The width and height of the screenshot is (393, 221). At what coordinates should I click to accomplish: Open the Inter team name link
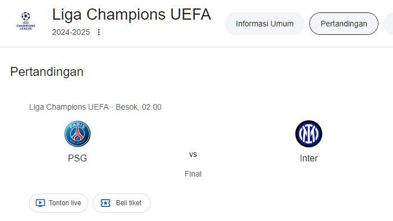[309, 158]
